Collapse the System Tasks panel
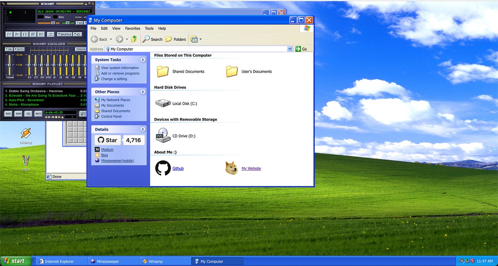The width and height of the screenshot is (498, 266). pos(143,60)
